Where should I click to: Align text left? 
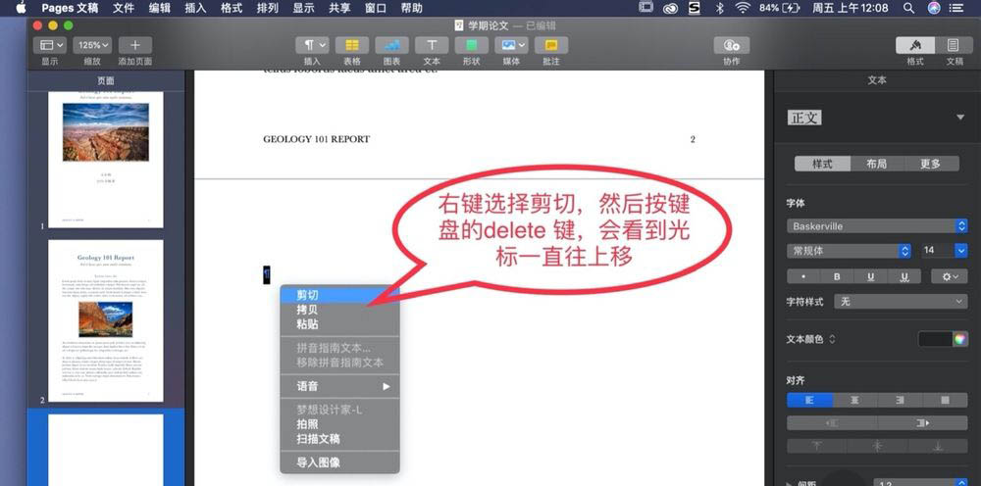pyautogui.click(x=809, y=401)
